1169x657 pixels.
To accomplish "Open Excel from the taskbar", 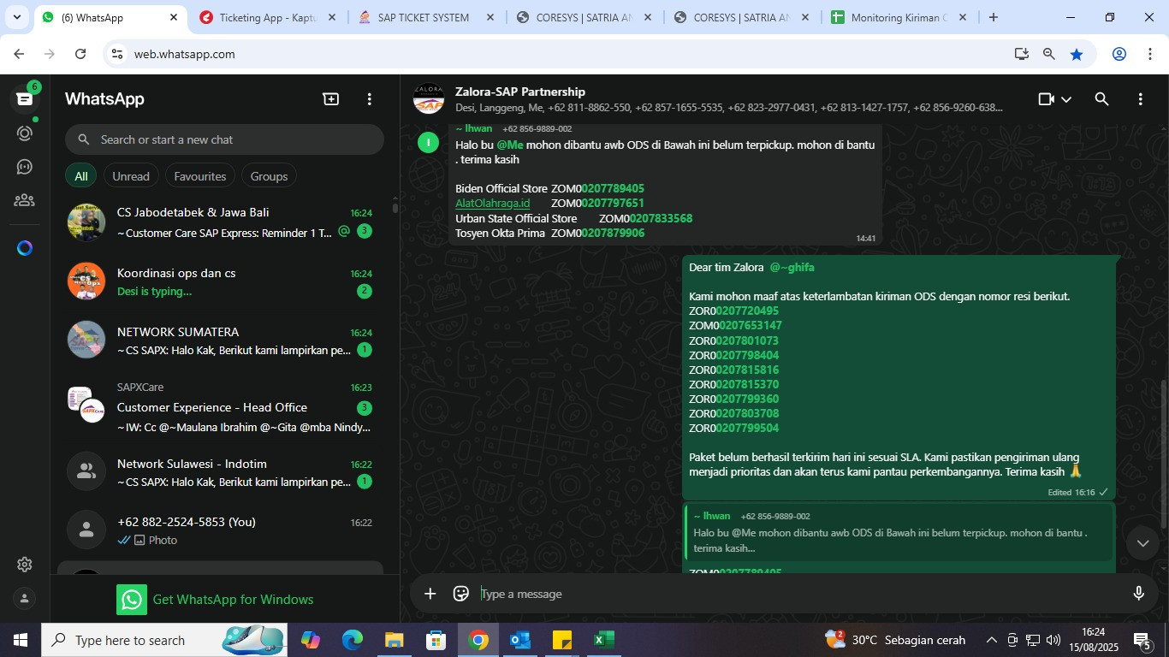I will pos(603,640).
